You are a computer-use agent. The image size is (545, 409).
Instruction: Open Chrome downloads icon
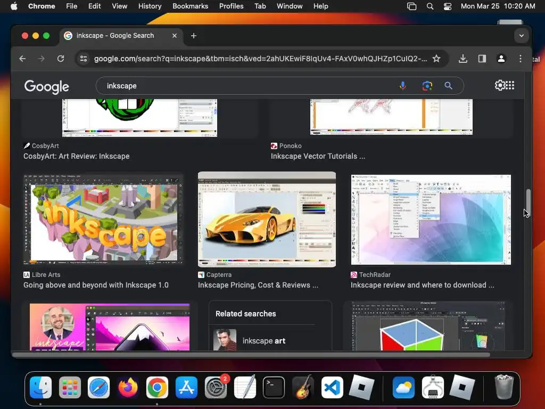click(x=463, y=59)
